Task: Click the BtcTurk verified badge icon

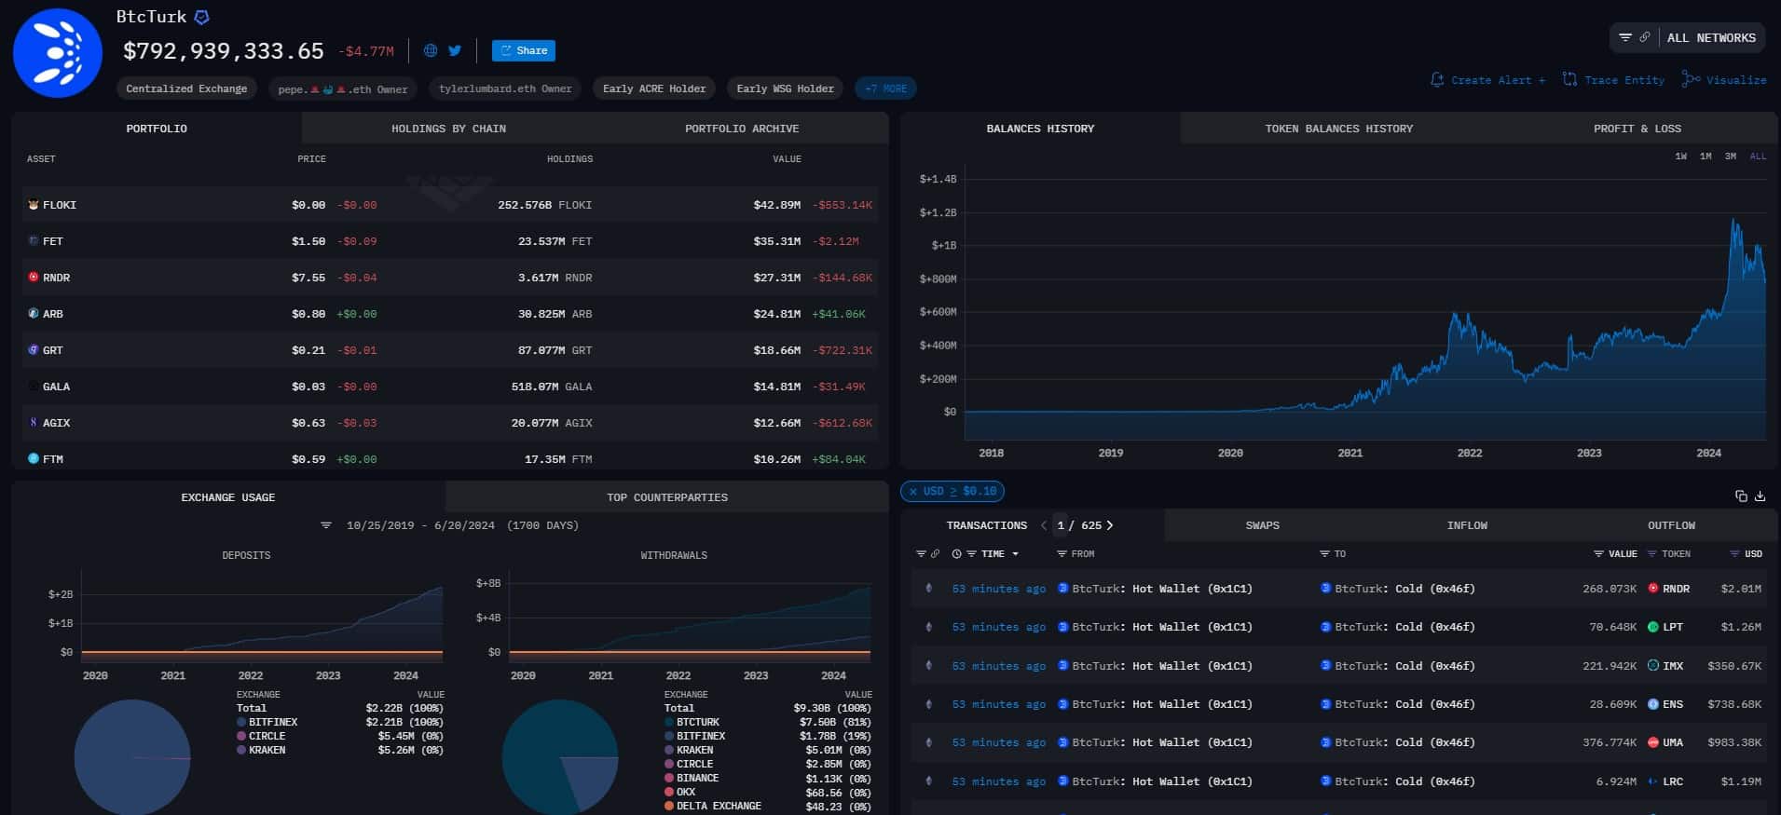Action: click(201, 17)
